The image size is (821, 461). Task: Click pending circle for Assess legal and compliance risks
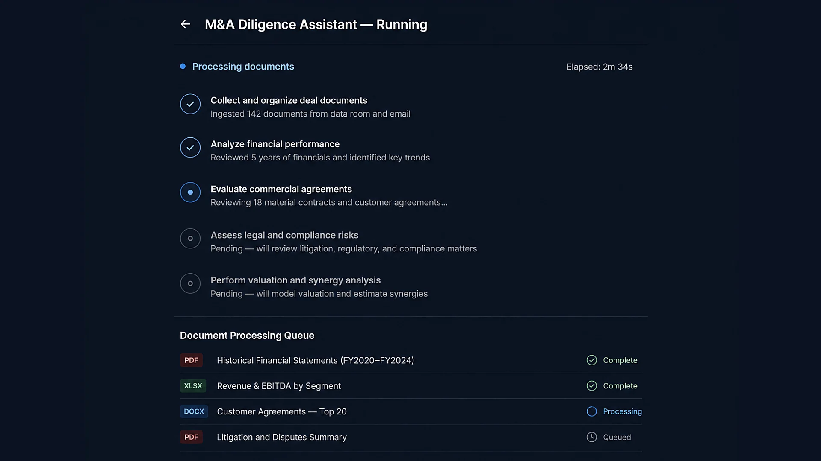click(190, 239)
